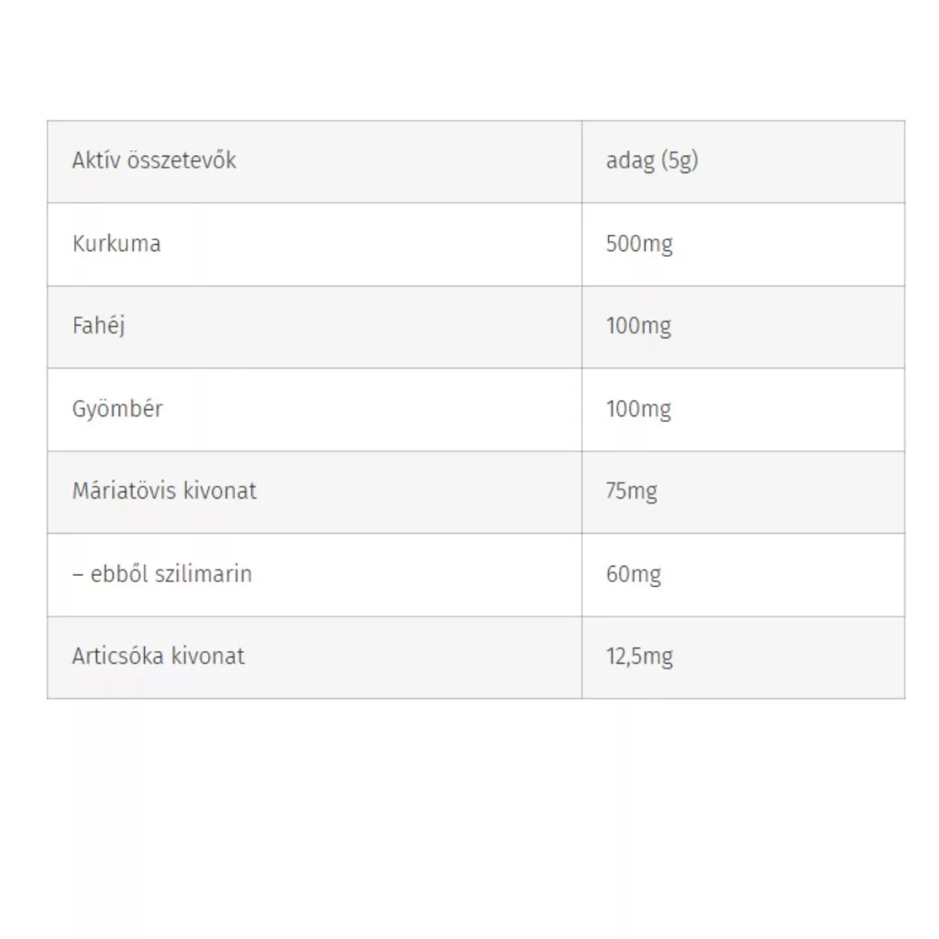
Task: Click the 'Máriatövis kivonat' cell
Action: (315, 492)
